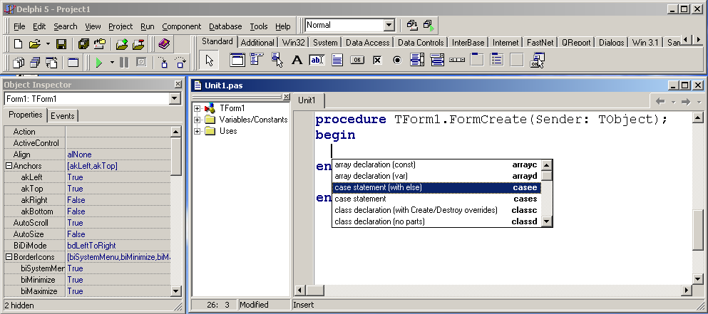Select the Button OK component icon

pyautogui.click(x=357, y=60)
